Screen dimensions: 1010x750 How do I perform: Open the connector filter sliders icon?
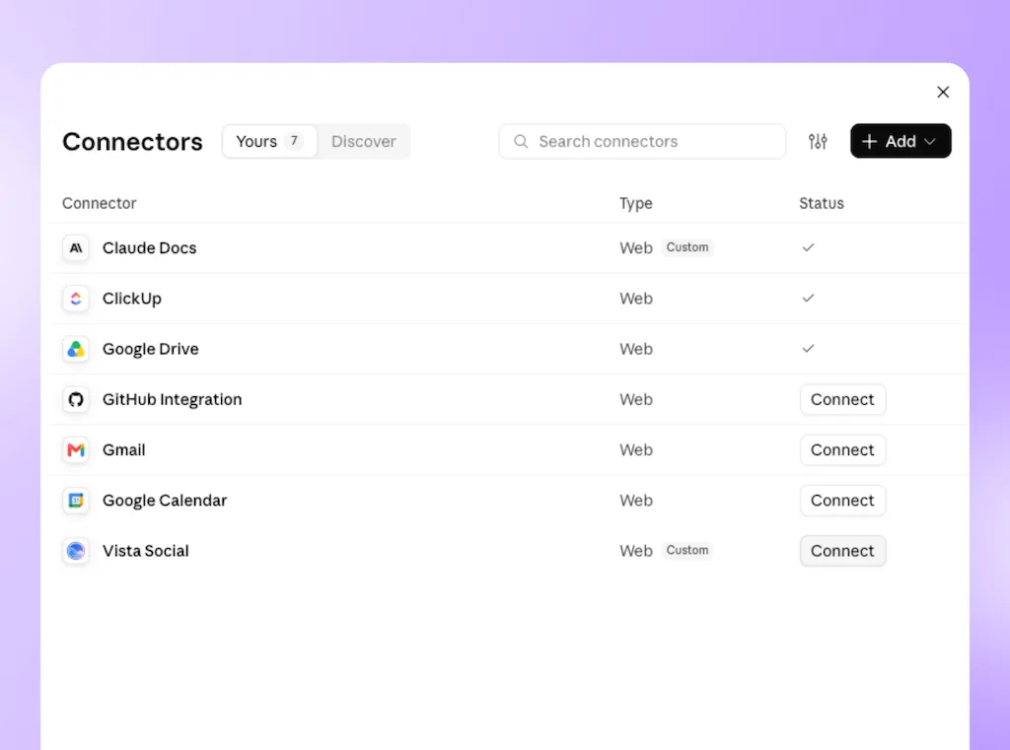click(818, 141)
